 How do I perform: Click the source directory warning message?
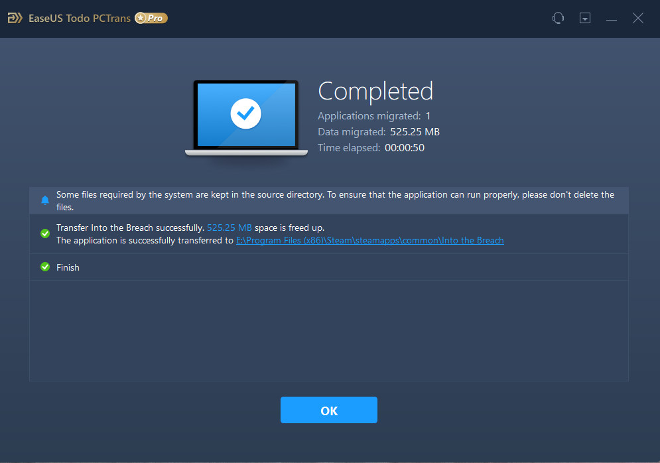(x=335, y=201)
